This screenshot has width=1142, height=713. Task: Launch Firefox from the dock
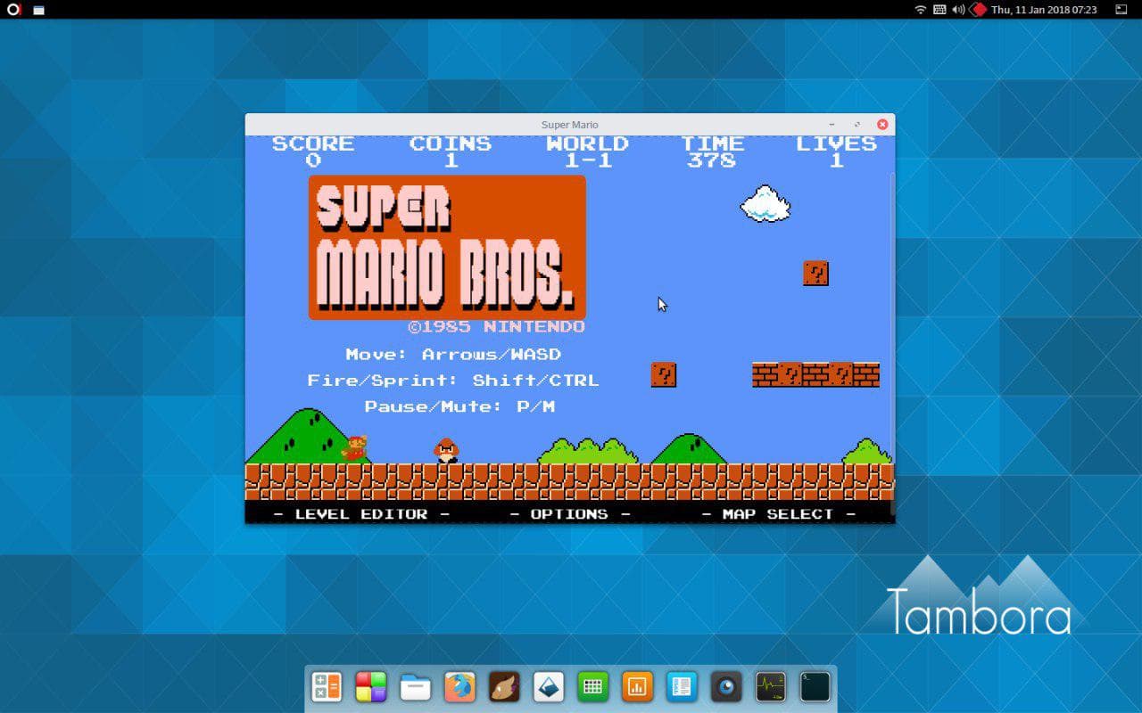point(459,687)
